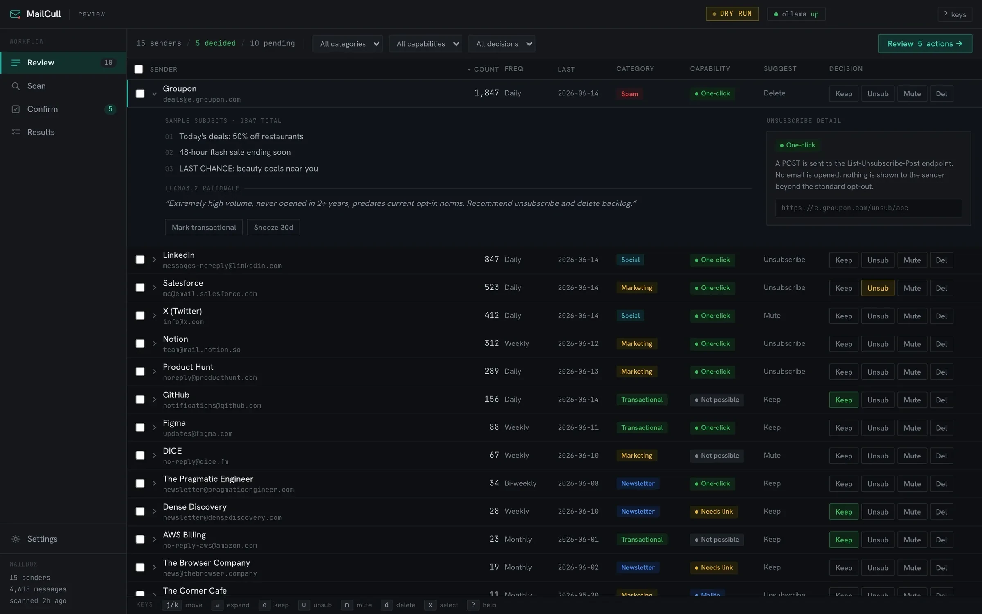Click the Review list icon in sidebar
The height and width of the screenshot is (614, 982).
pyautogui.click(x=16, y=63)
